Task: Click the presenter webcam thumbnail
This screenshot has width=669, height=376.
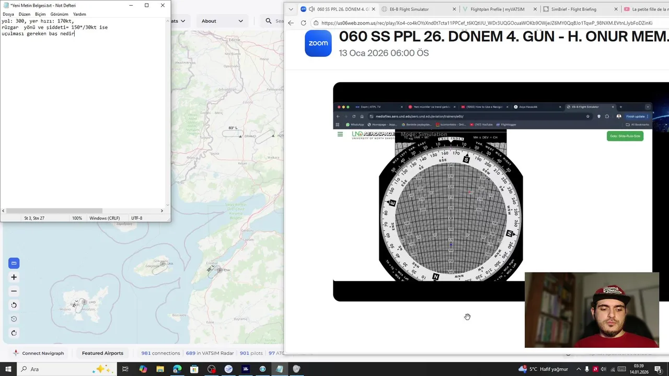Action: pos(592,310)
